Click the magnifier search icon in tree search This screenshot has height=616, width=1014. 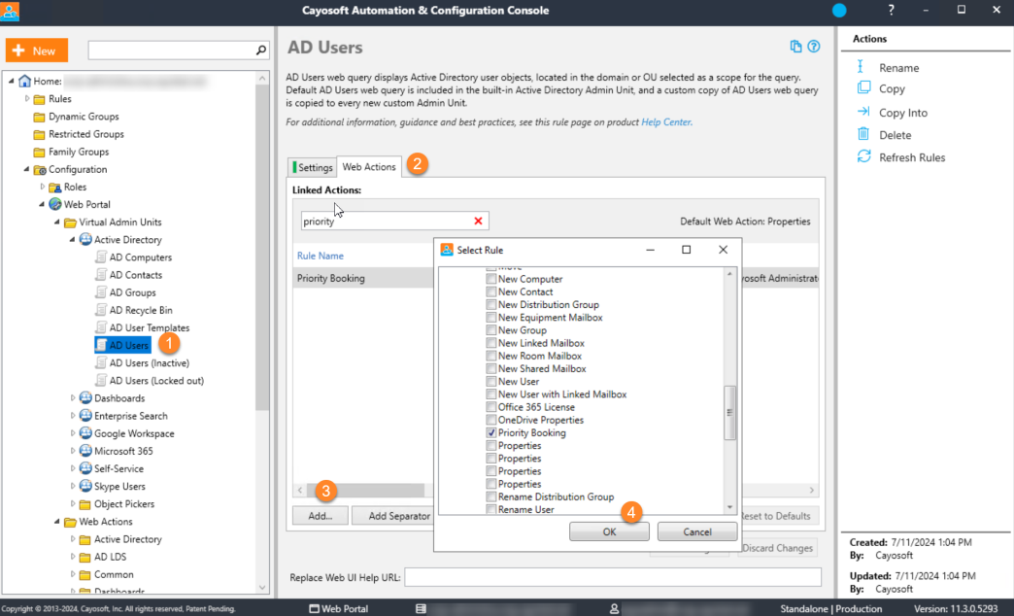coord(261,50)
